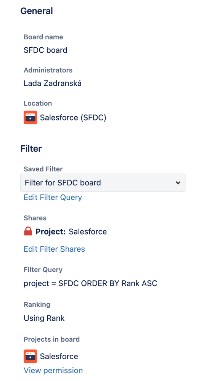Image resolution: width=217 pixels, height=381 pixels.
Task: Click the Saved Filter label
Action: tap(43, 169)
